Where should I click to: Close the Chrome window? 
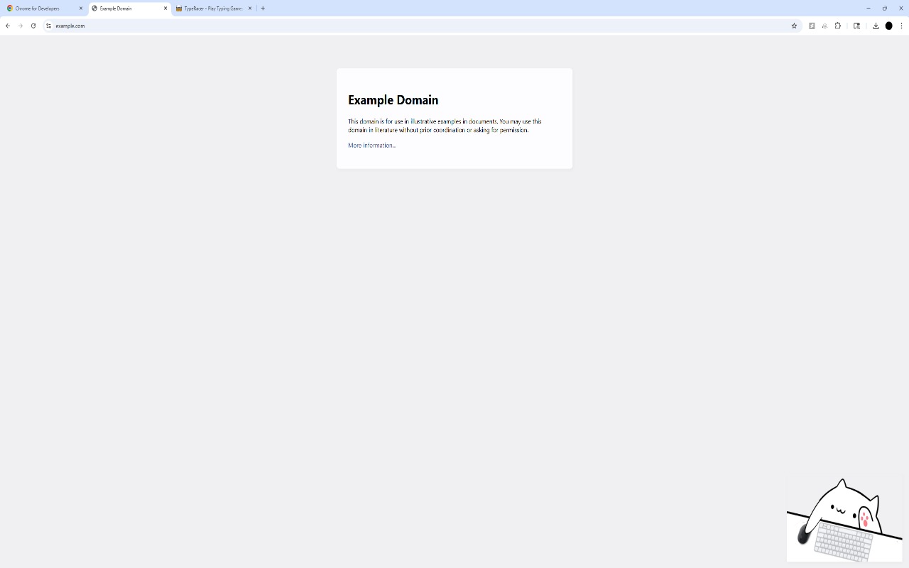(900, 9)
